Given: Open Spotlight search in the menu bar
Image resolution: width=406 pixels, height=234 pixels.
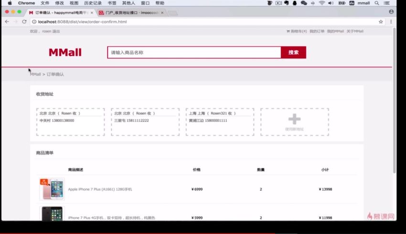Looking at the screenshot, I should [377, 3].
